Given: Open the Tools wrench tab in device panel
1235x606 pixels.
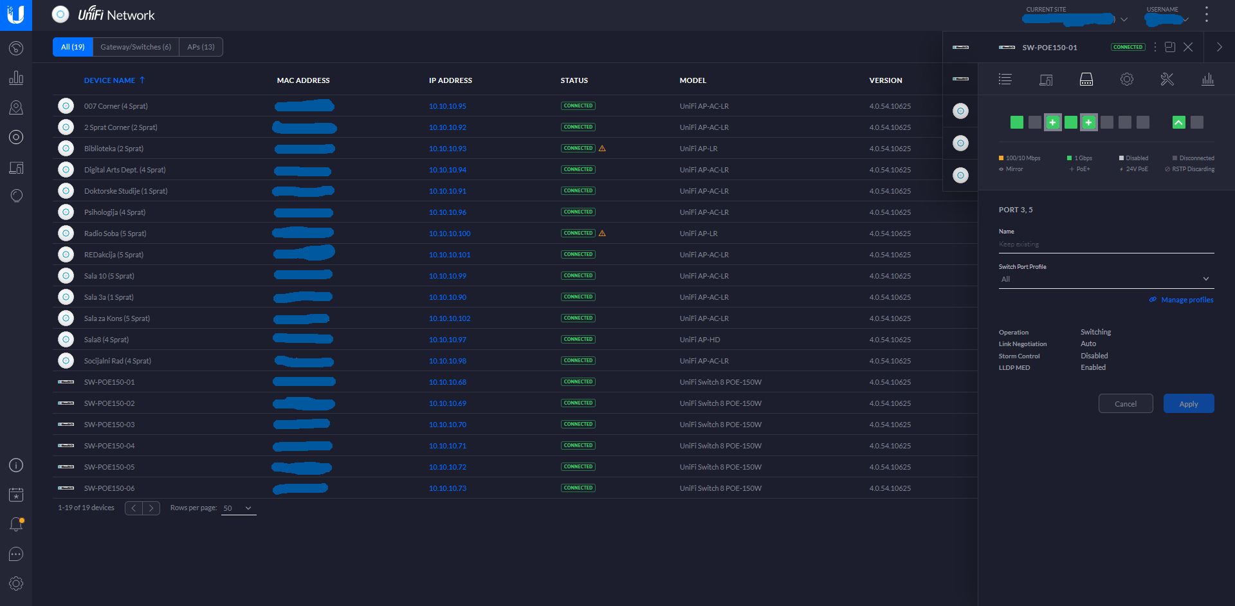Looking at the screenshot, I should [x=1167, y=79].
